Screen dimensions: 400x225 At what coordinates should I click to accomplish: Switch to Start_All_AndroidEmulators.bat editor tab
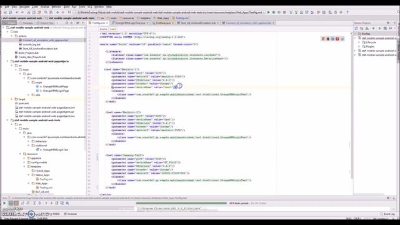pyautogui.click(x=198, y=23)
